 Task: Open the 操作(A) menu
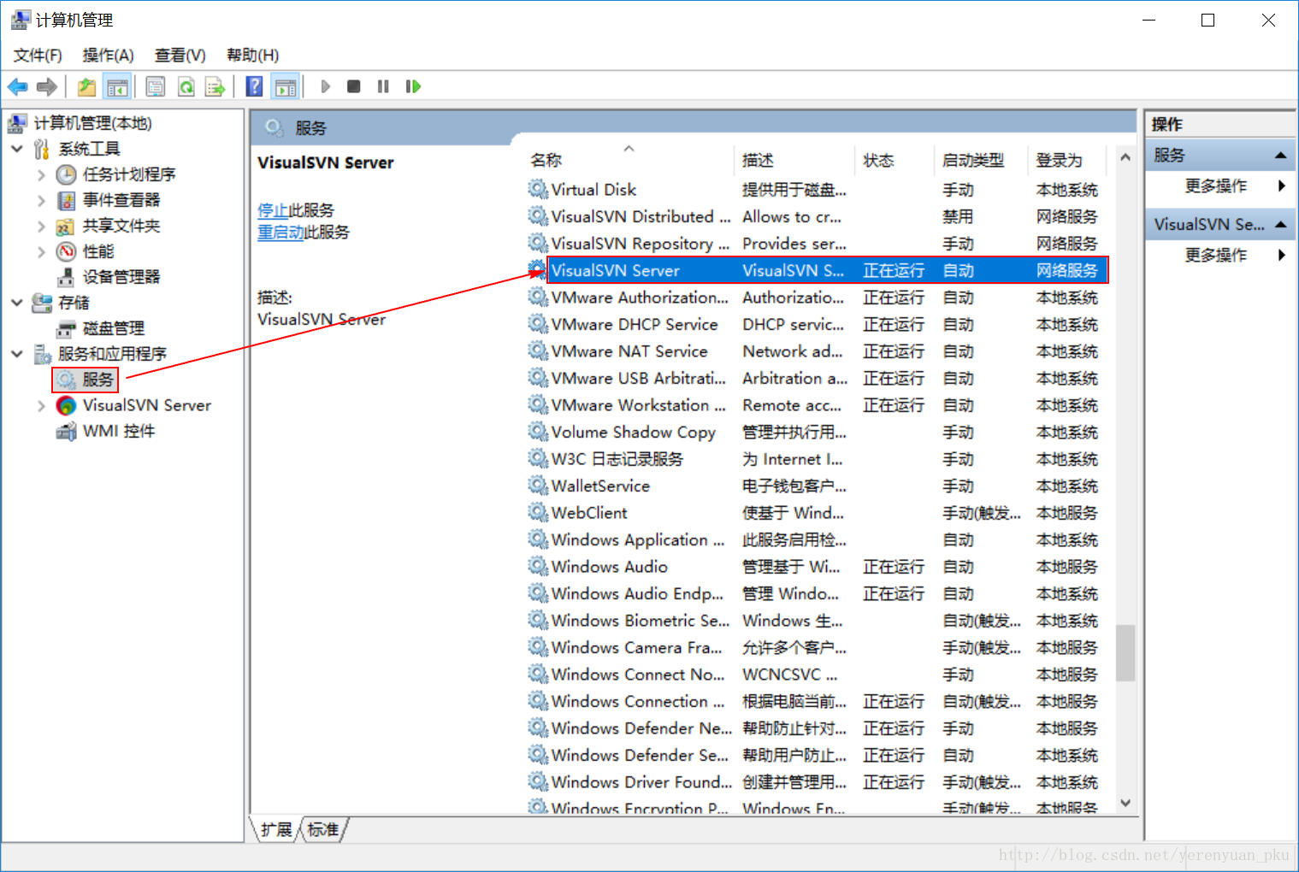[108, 56]
